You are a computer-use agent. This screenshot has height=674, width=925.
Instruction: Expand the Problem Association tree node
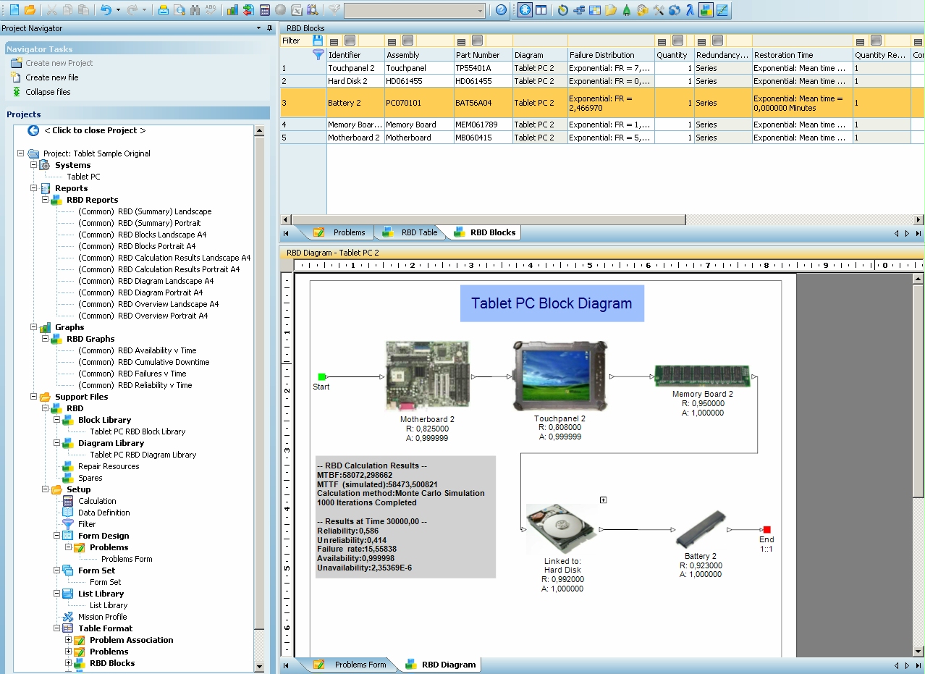click(69, 640)
